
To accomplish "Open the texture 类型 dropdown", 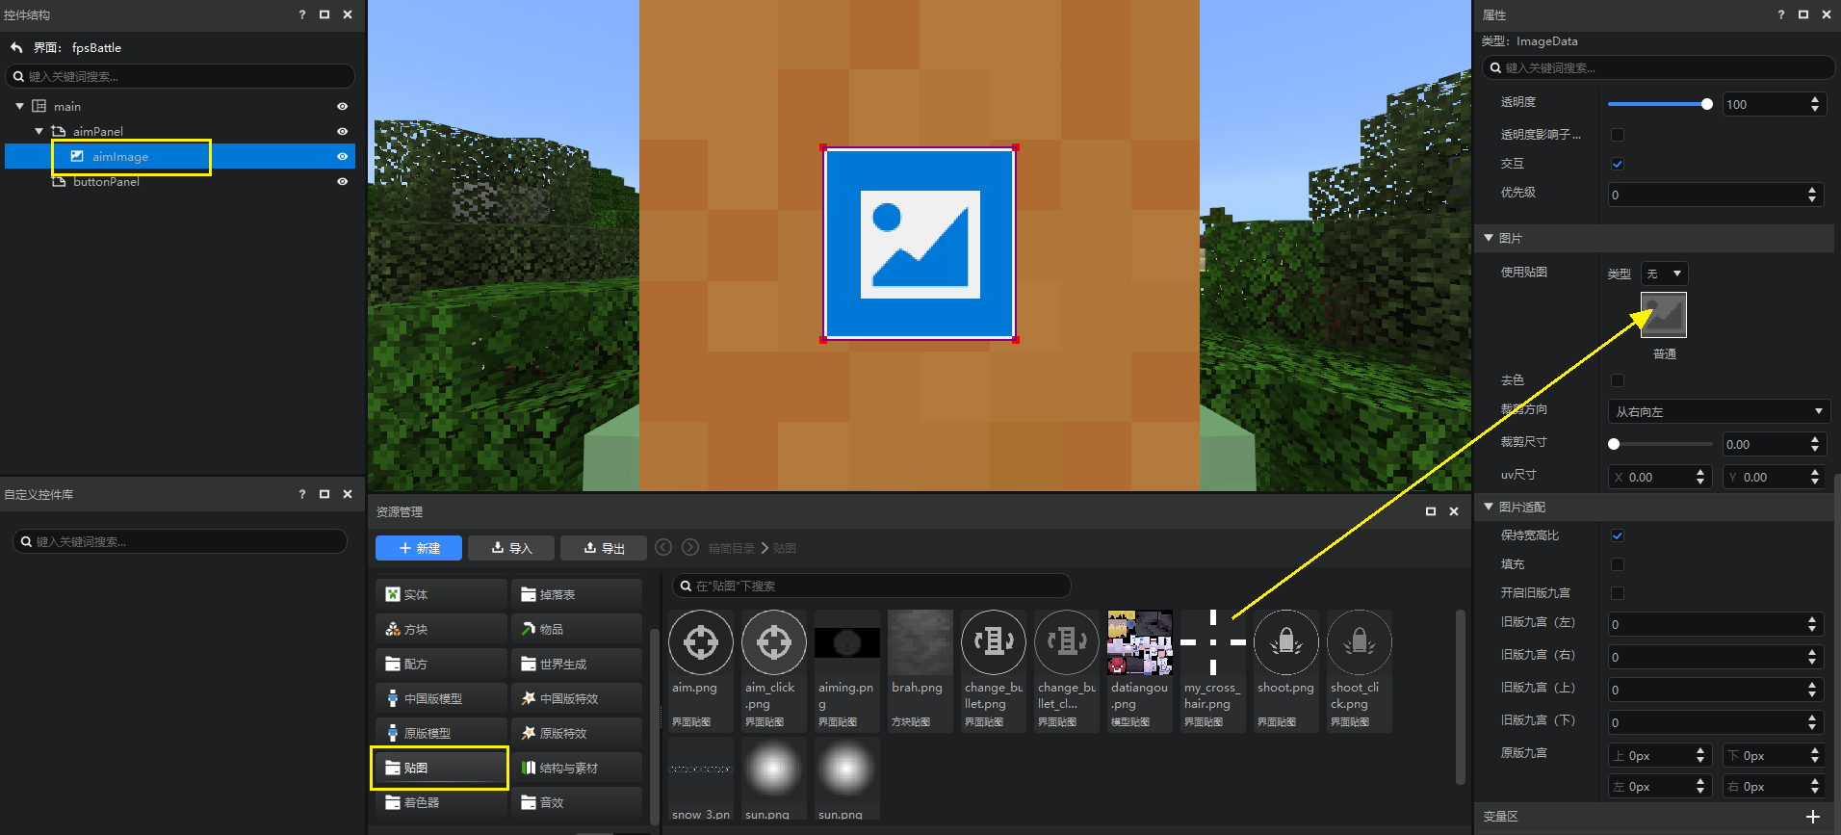I will [1664, 274].
